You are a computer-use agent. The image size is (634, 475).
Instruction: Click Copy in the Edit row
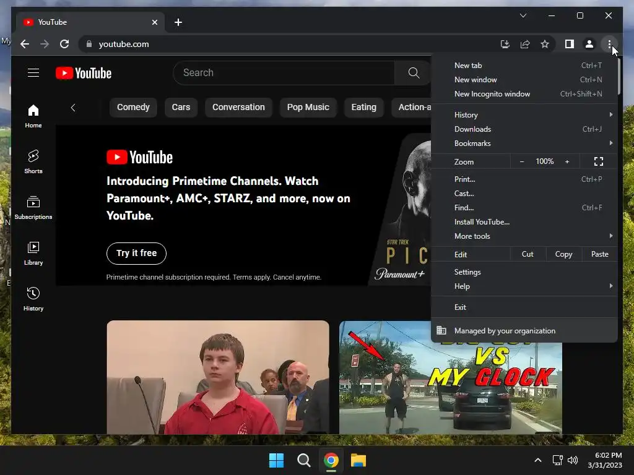click(563, 254)
